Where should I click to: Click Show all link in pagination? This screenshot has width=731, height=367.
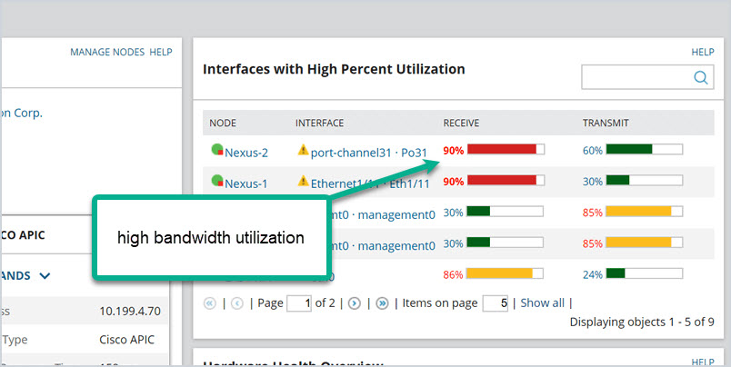pos(542,303)
